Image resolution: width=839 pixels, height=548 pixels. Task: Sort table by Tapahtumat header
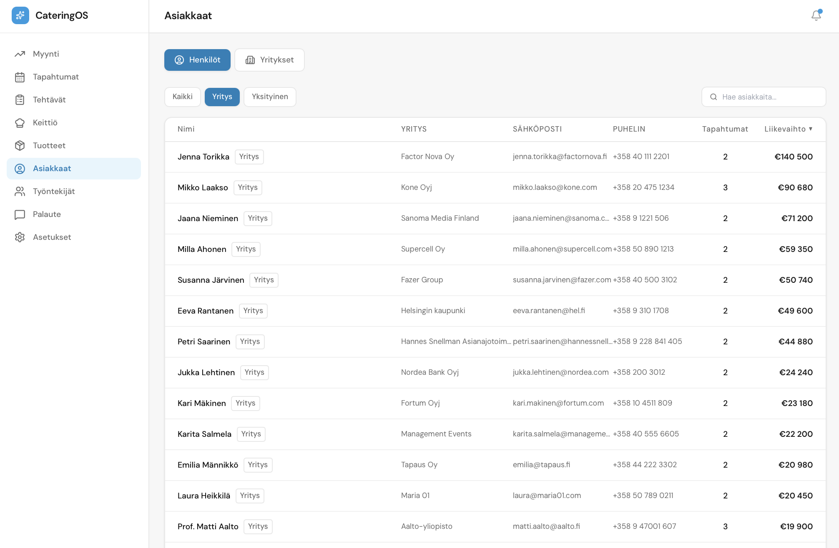click(x=725, y=129)
